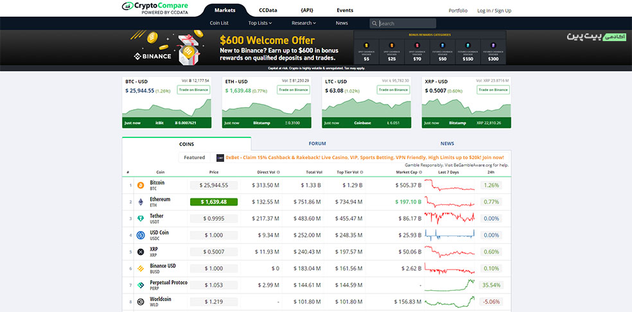Click the 24h column header
The width and height of the screenshot is (632, 312).
491,172
